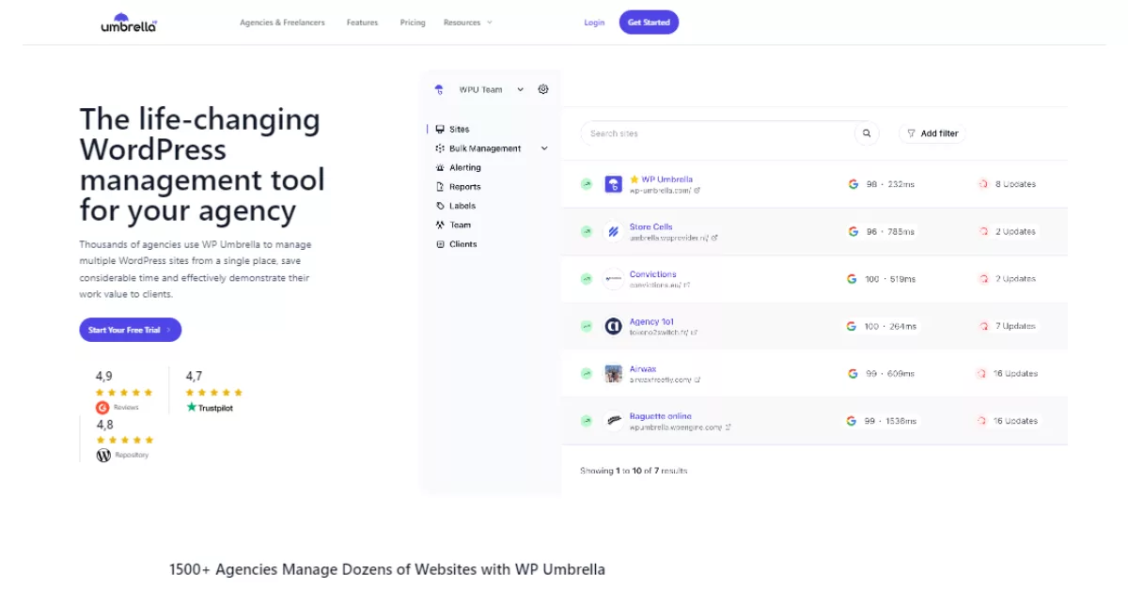Viewport: 1128px width, 590px height.
Task: Click the umbrella icon beside WPU Team
Action: coord(438,89)
